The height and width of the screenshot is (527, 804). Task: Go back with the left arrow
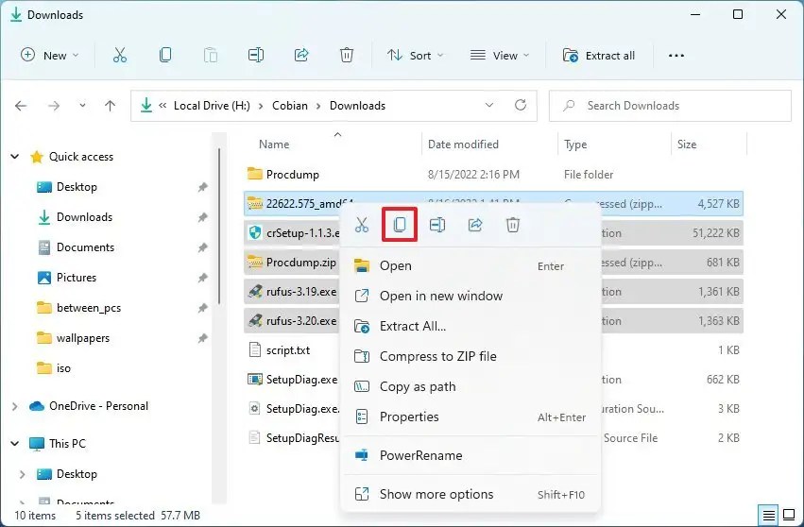pyautogui.click(x=21, y=106)
